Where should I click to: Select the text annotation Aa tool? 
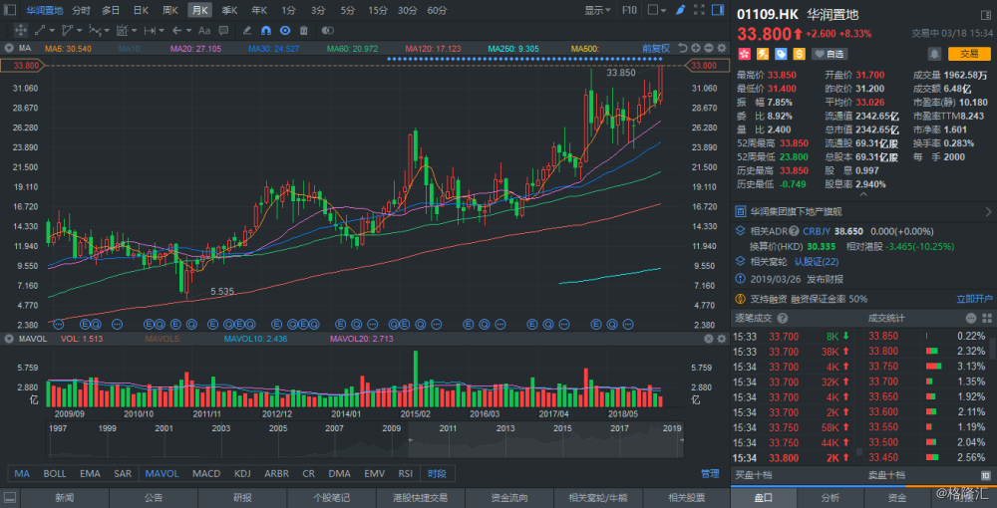pyautogui.click(x=204, y=31)
